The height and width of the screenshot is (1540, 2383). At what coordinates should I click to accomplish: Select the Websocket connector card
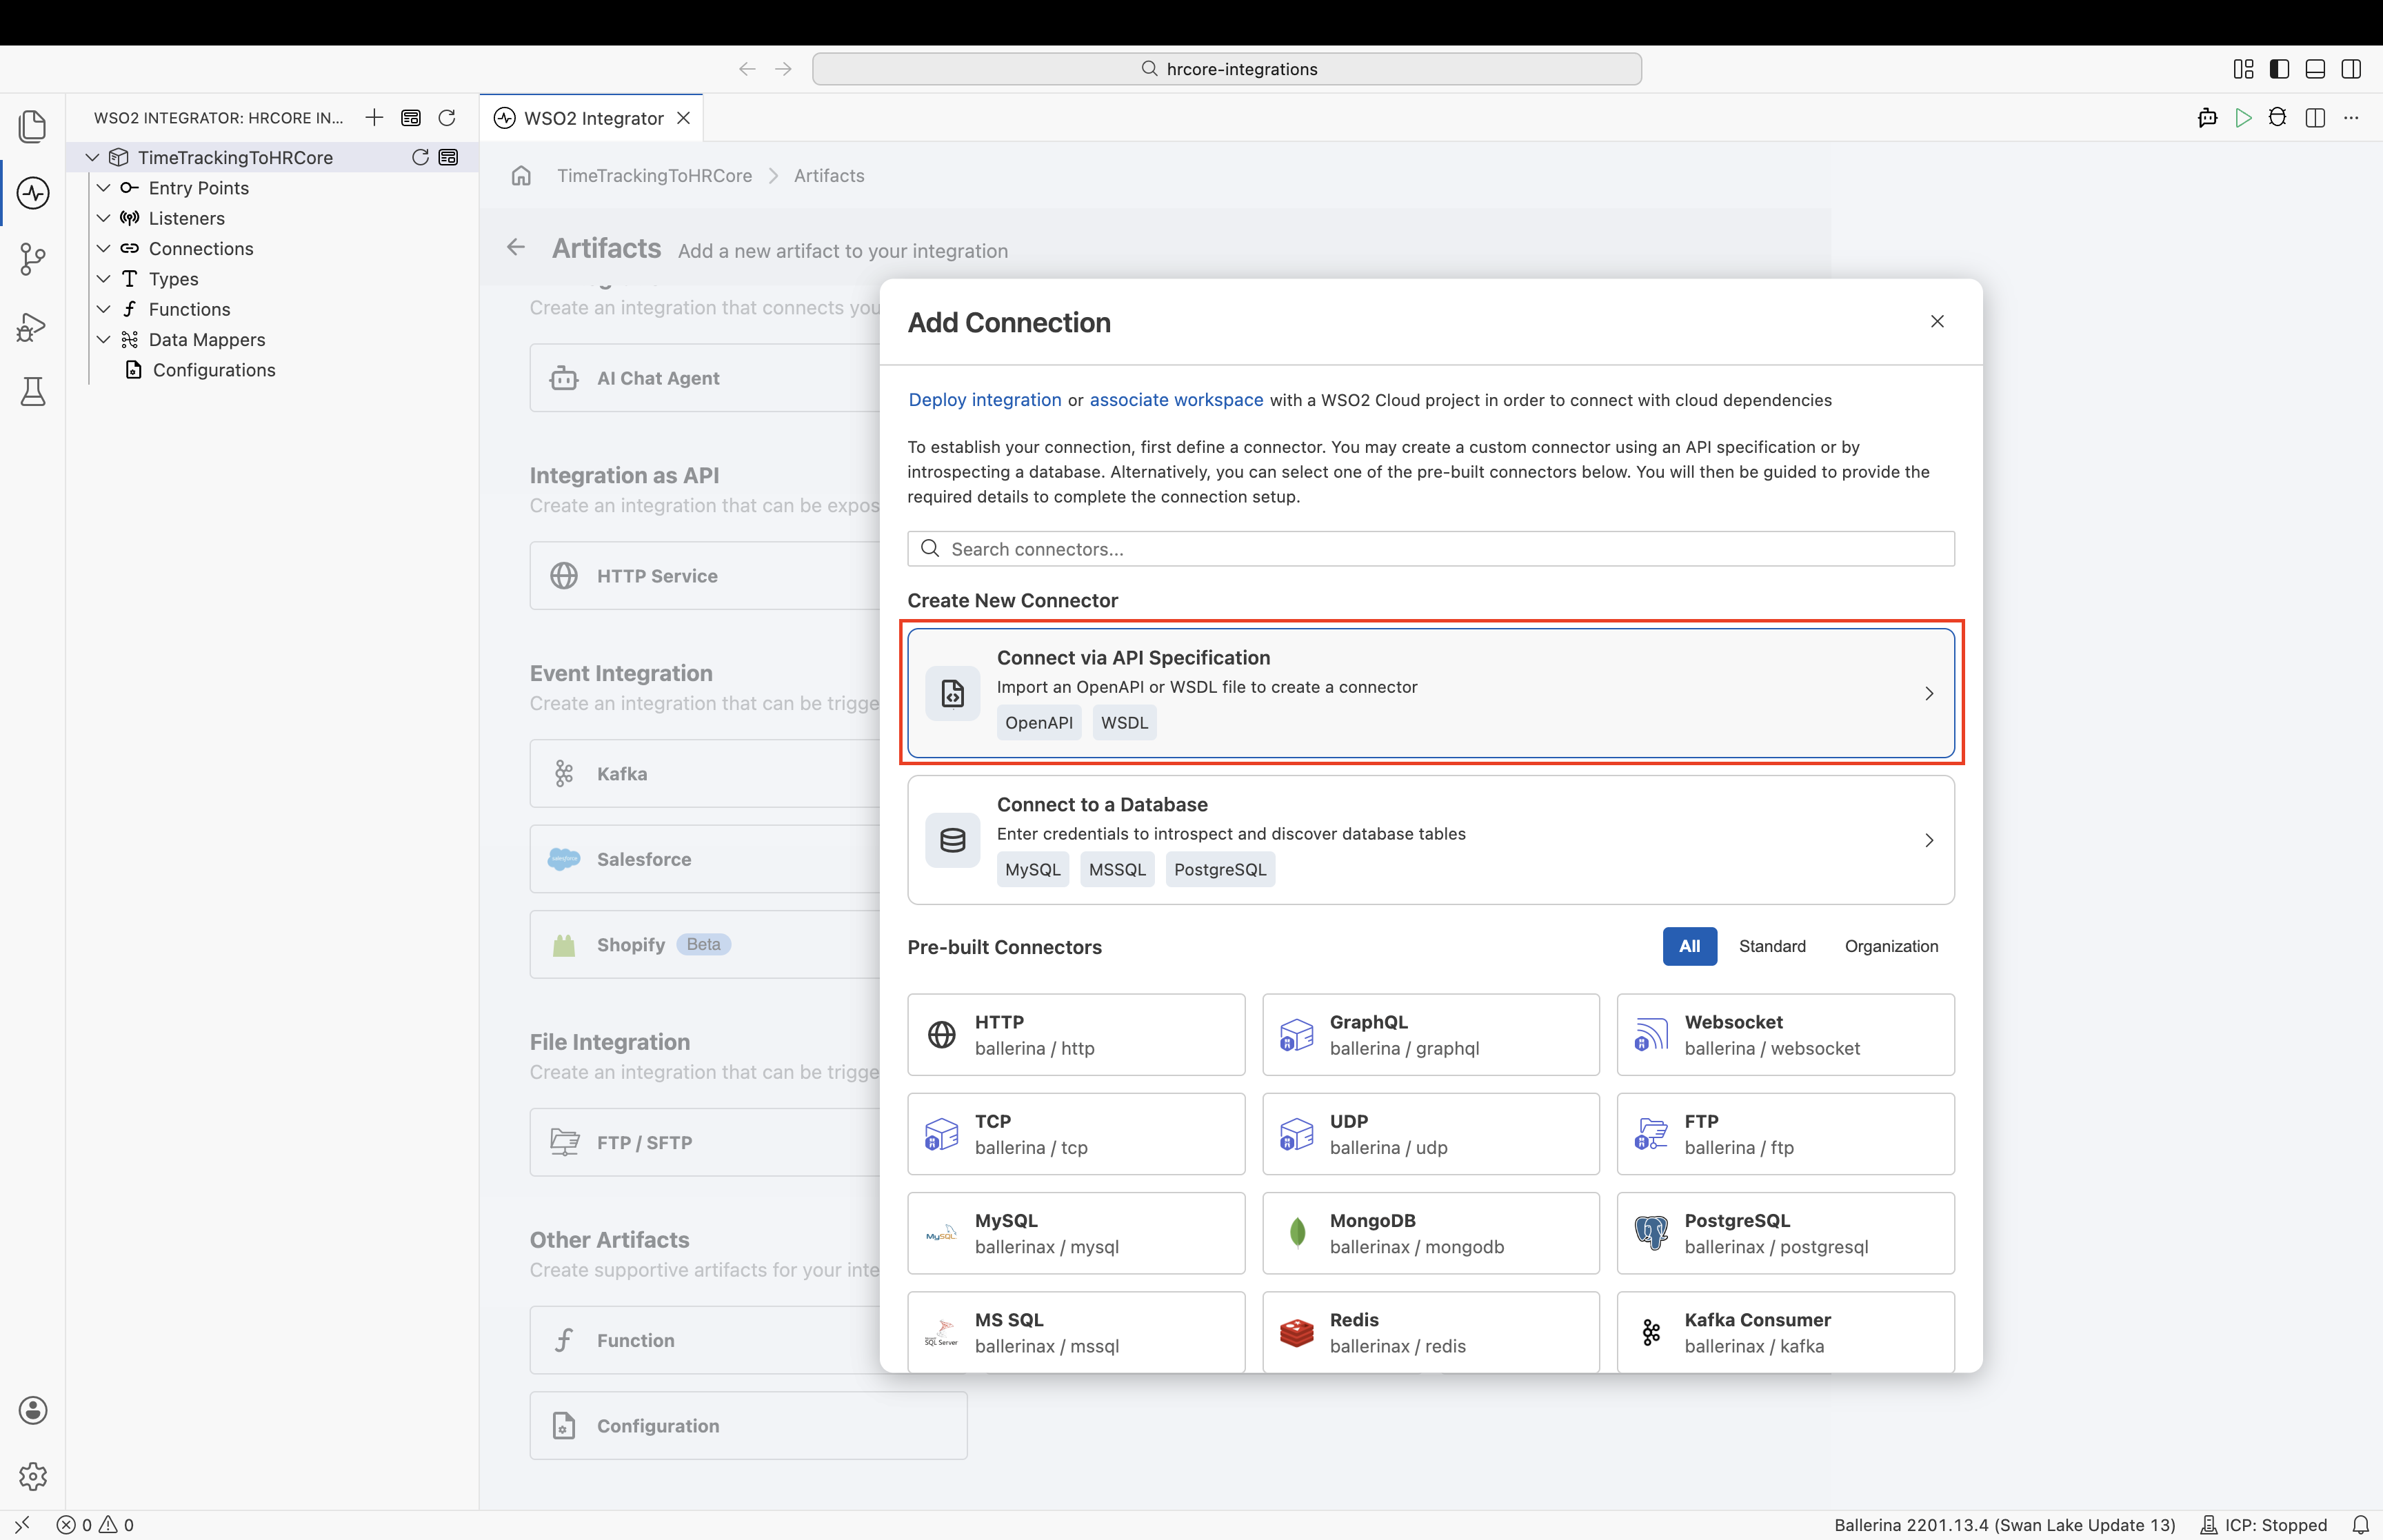1785,1034
